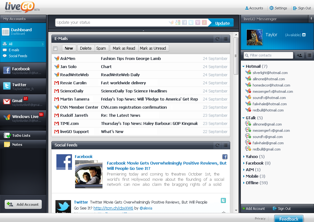This screenshot has width=314, height=222.
Task: Expand the Yahoo contact group
Action: click(x=244, y=156)
